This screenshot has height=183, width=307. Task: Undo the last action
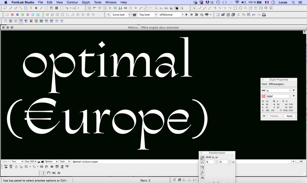coord(254,15)
